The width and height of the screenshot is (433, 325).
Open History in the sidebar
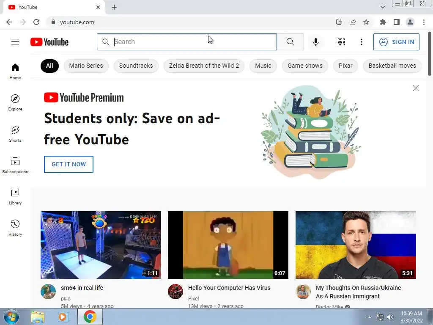(x=15, y=228)
